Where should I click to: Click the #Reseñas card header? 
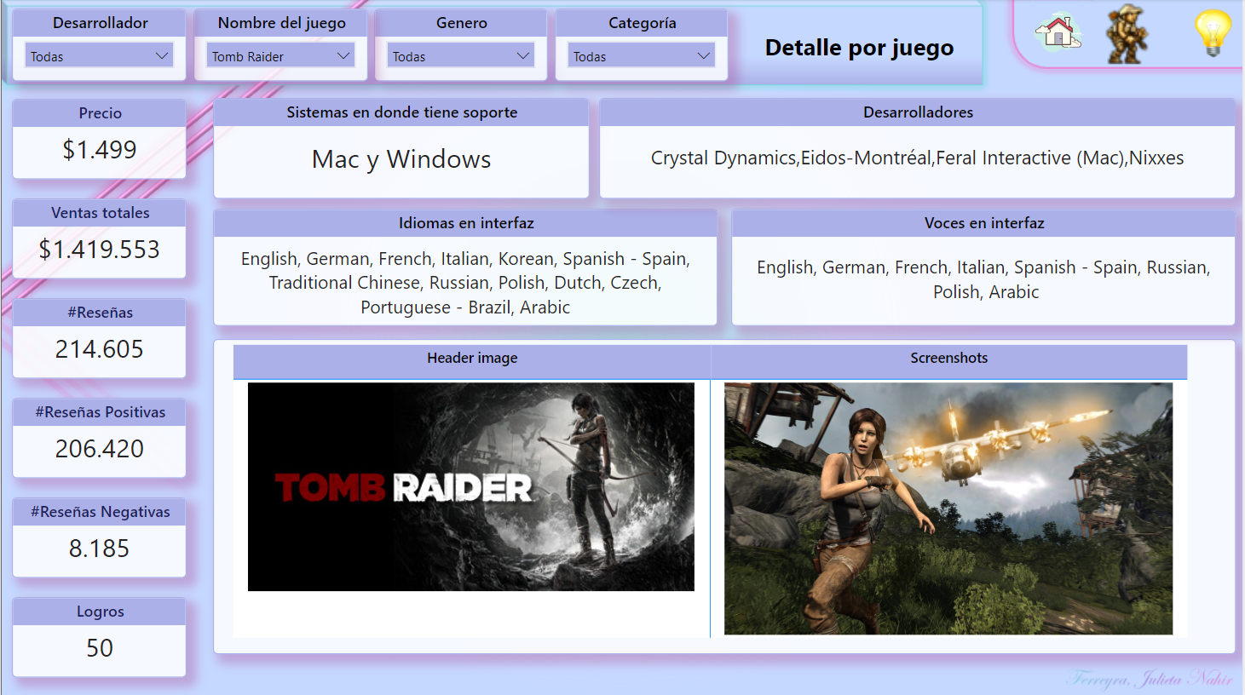tap(100, 313)
